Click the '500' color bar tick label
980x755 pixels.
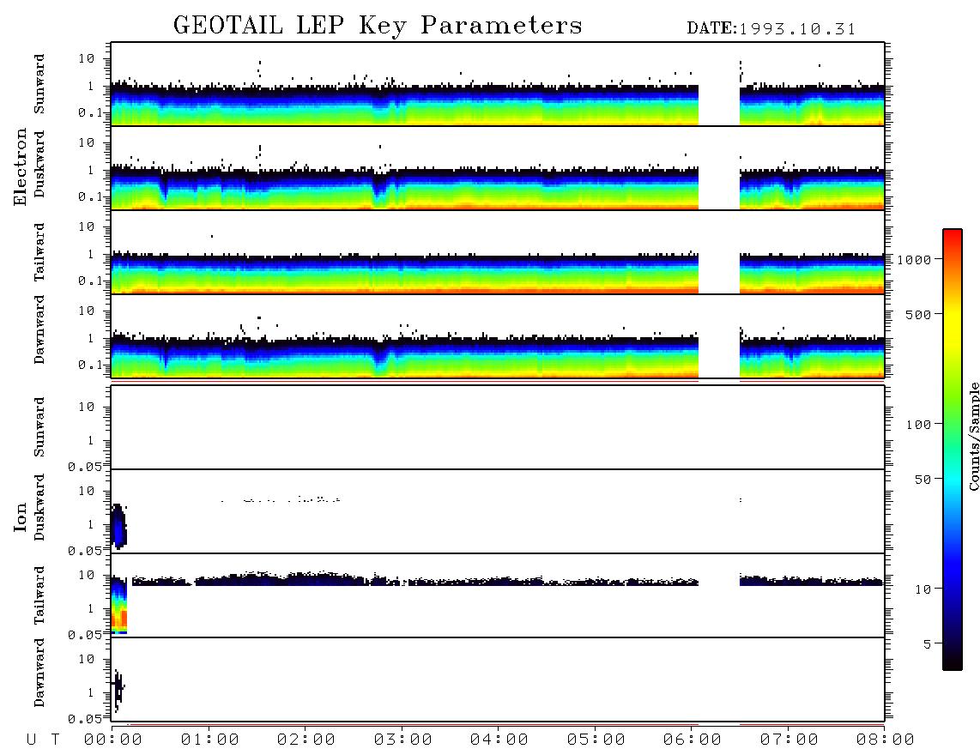pos(918,314)
